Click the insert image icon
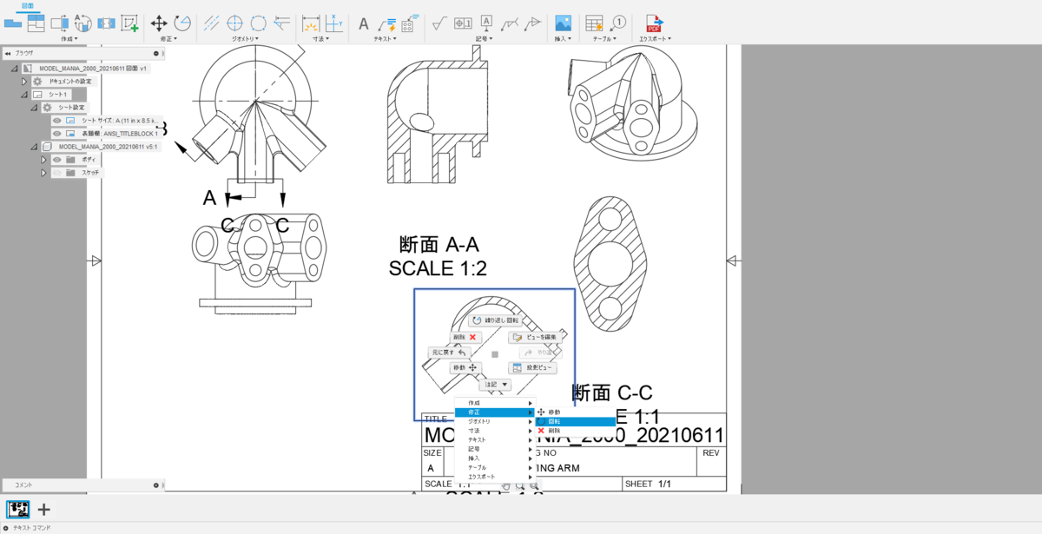This screenshot has height=534, width=1042. pyautogui.click(x=563, y=23)
